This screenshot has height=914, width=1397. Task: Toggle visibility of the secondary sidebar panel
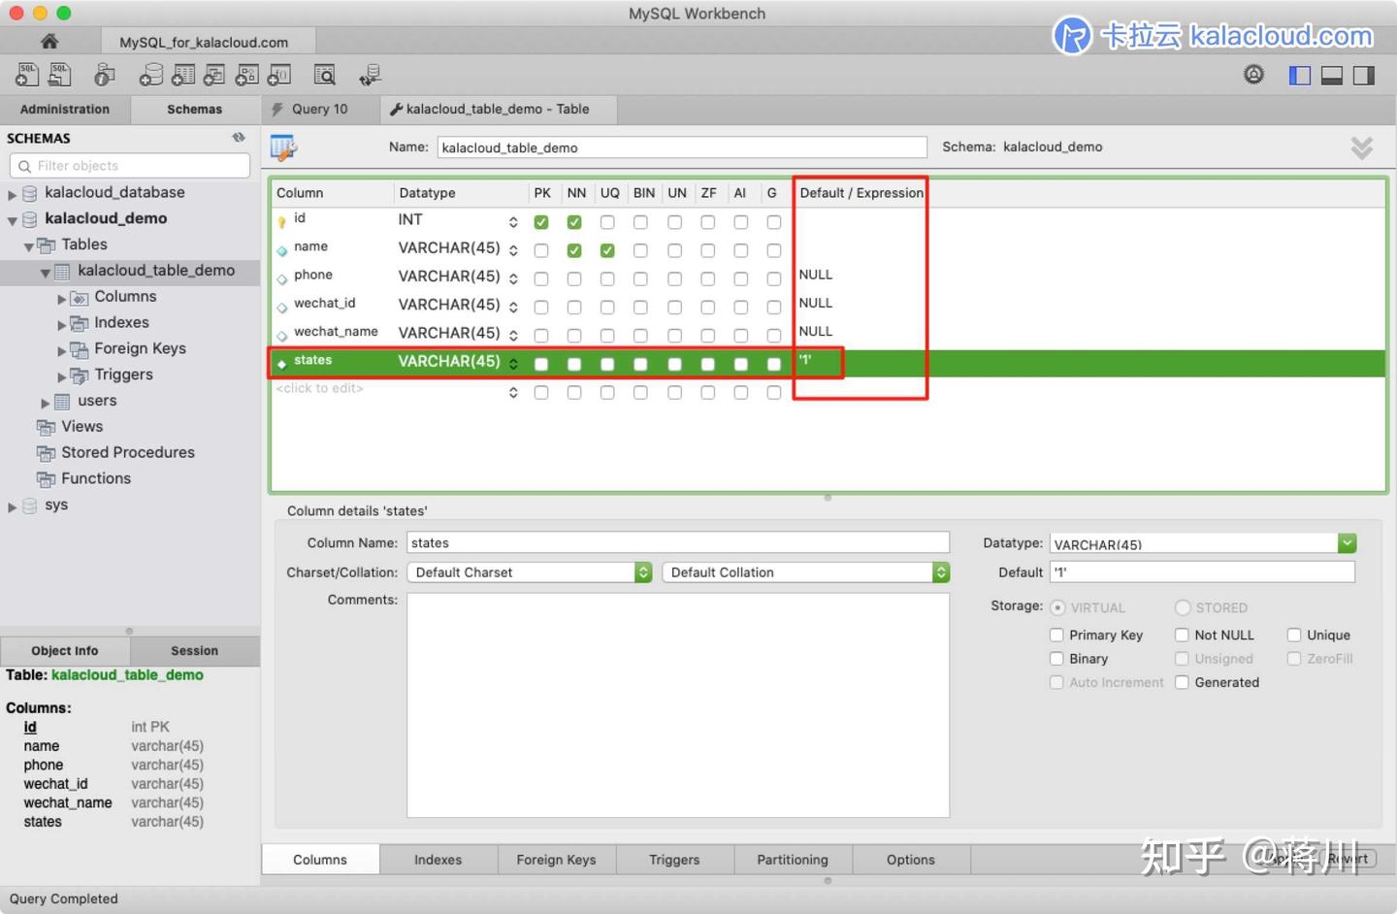click(x=1363, y=75)
